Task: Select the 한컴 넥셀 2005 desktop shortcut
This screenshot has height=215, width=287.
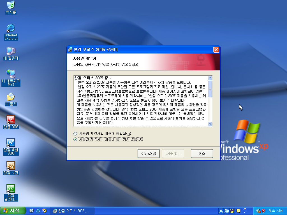Action: [11, 147]
